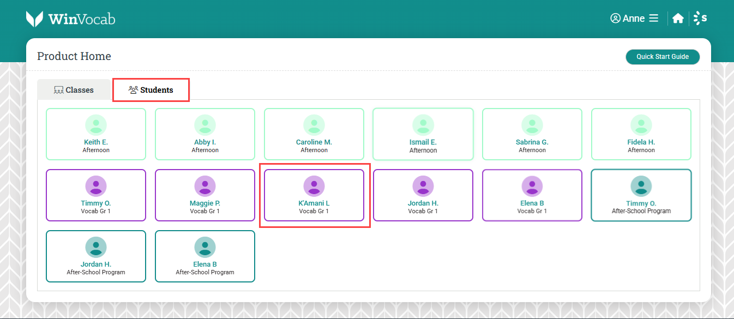Select Elena B After-School Program card

click(205, 256)
